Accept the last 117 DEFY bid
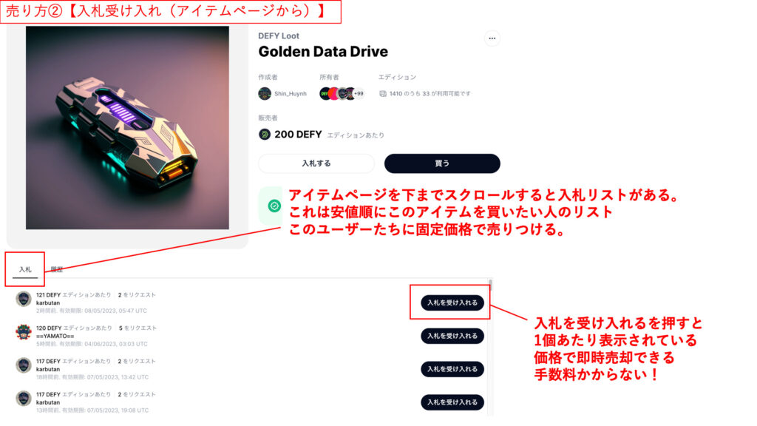The height and width of the screenshot is (426, 757). pyautogui.click(x=452, y=402)
